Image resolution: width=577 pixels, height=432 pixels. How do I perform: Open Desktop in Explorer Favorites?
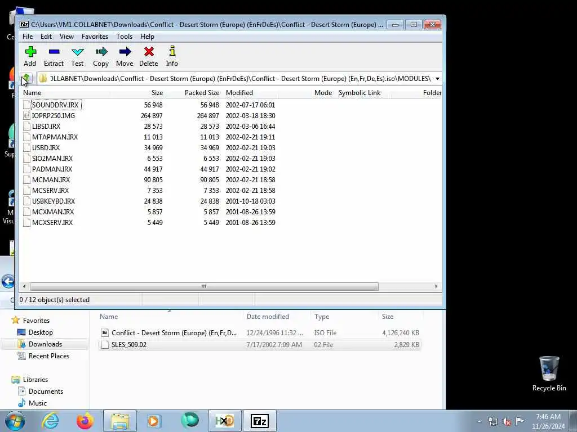[41, 332]
